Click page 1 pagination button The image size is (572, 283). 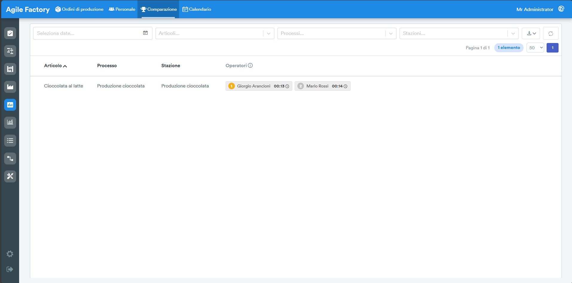(552, 48)
